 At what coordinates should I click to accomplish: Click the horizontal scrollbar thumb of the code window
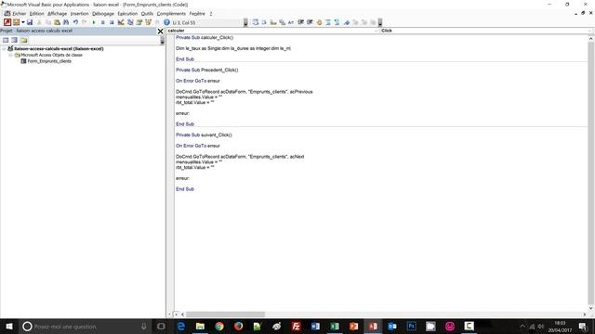225,315
